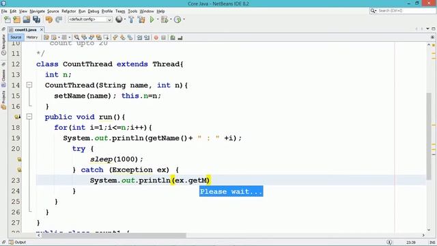This screenshot has width=437, height=246.
Task: Open the browser globe dropdown arrow
Action: (124, 19)
